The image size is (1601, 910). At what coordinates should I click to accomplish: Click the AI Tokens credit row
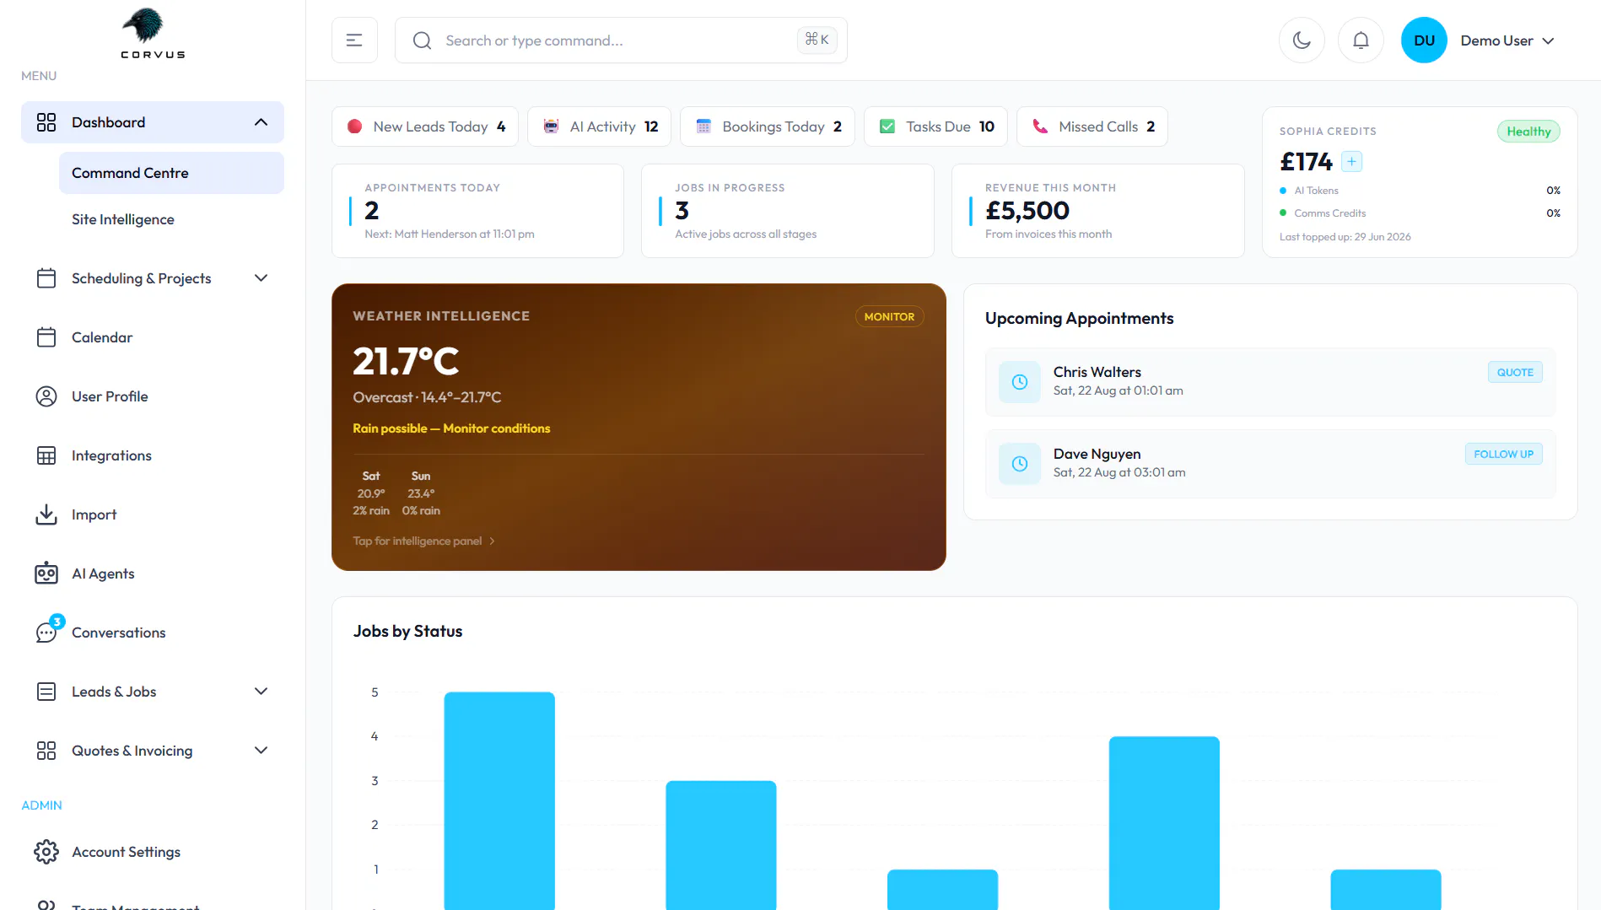1420,191
